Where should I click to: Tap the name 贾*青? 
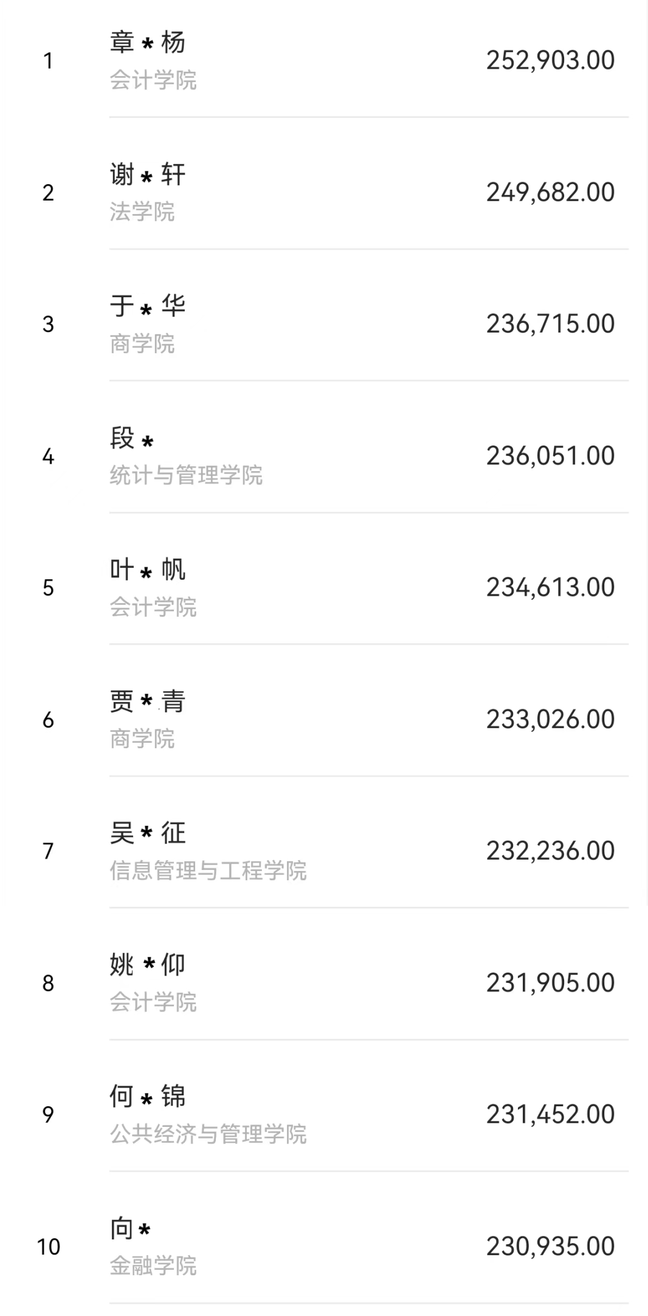[148, 701]
